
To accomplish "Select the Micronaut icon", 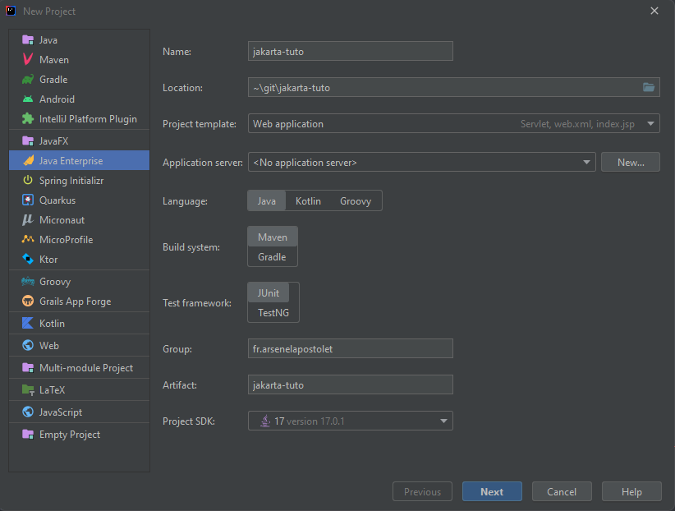I will tap(28, 220).
